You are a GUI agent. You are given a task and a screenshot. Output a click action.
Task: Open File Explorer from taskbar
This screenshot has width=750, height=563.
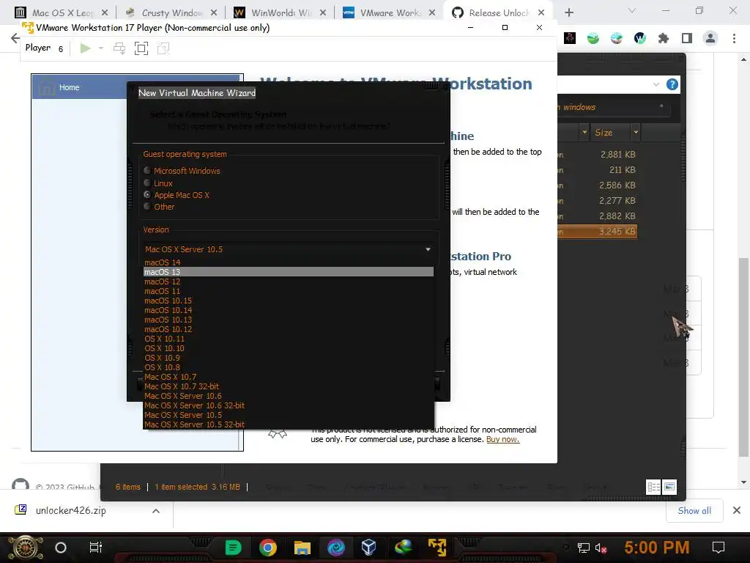point(302,547)
